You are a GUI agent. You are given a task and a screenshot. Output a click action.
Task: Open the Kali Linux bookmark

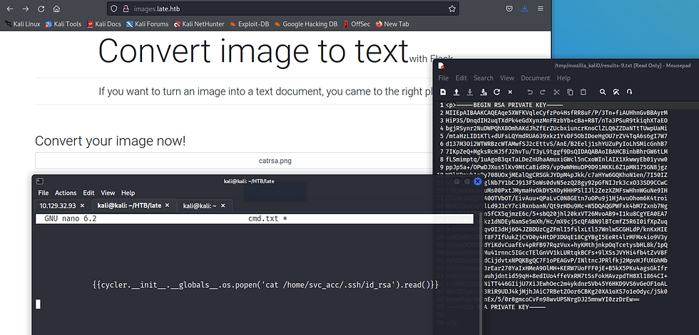(x=23, y=24)
